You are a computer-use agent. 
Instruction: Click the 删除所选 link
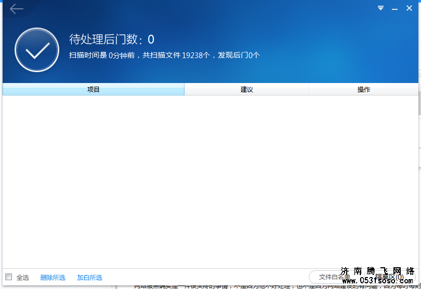tap(52, 278)
